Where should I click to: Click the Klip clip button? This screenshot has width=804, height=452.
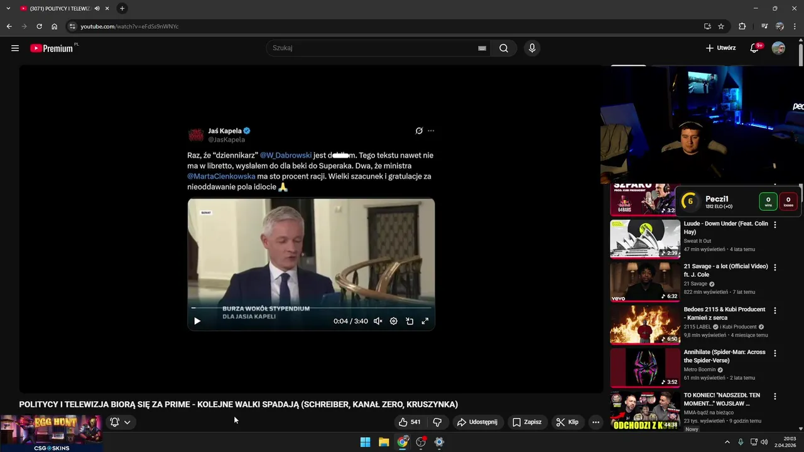click(x=567, y=422)
